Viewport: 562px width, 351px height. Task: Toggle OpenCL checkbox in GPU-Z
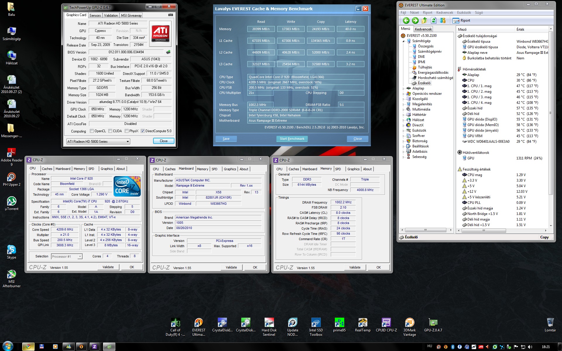[92, 131]
